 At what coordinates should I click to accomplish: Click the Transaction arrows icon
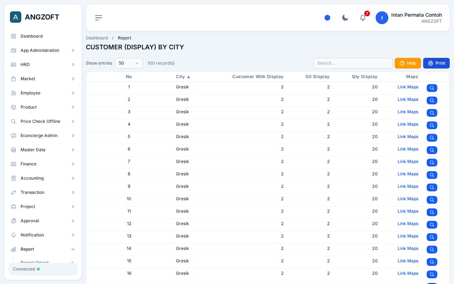coord(13,192)
